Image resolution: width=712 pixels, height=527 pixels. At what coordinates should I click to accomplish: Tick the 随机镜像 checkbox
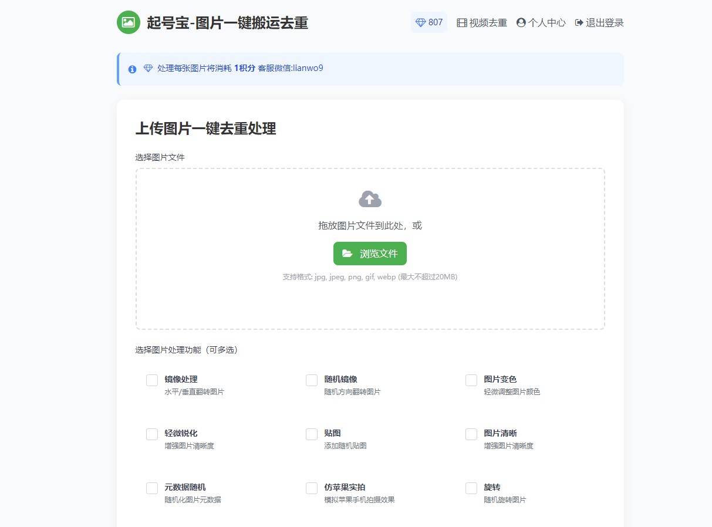click(x=312, y=380)
